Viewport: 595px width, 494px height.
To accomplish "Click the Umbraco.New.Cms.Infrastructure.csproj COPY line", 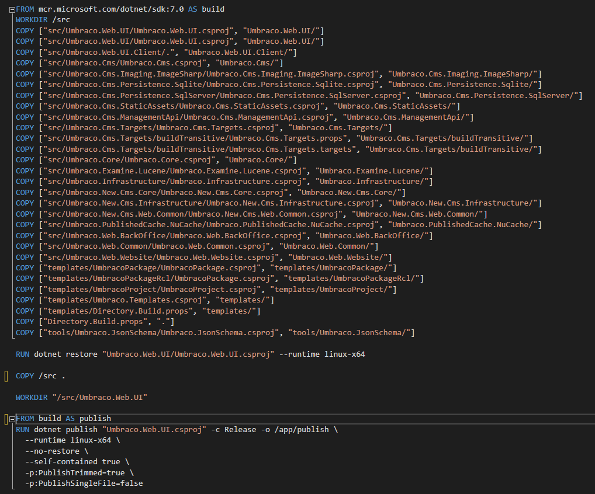I will (x=279, y=203).
